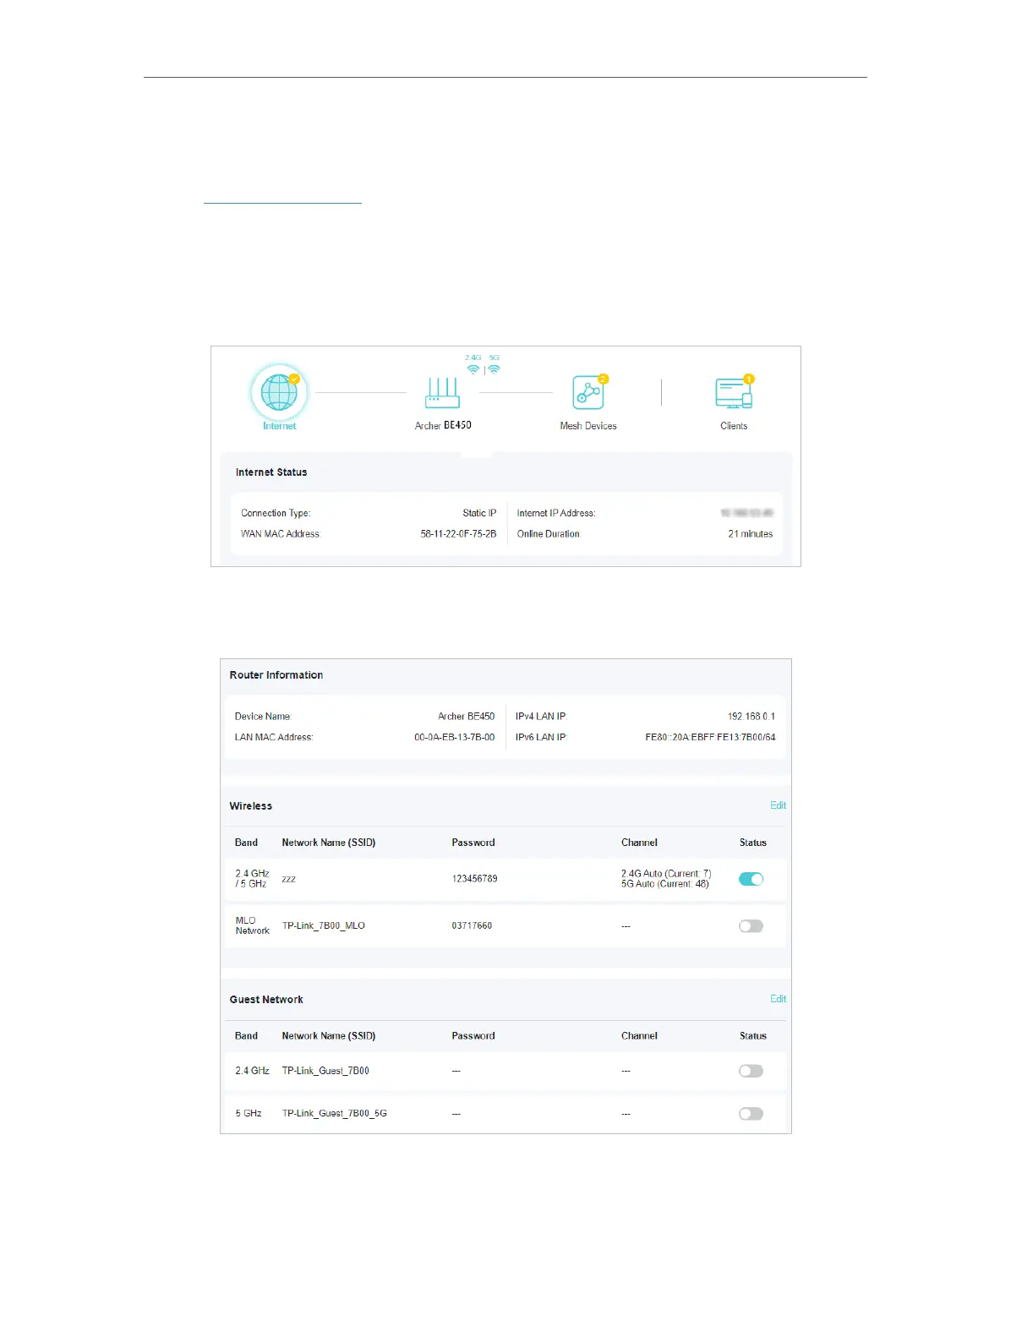Image resolution: width=1011 pixels, height=1337 pixels.
Task: Click the IPv6 LAN IP FE80 address
Action: (x=710, y=738)
